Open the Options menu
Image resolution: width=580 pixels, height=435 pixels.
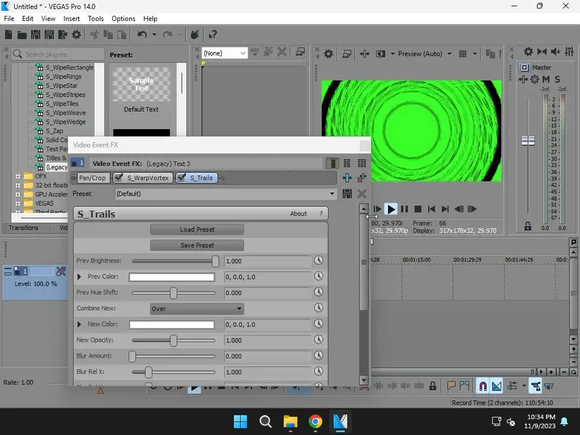(123, 19)
